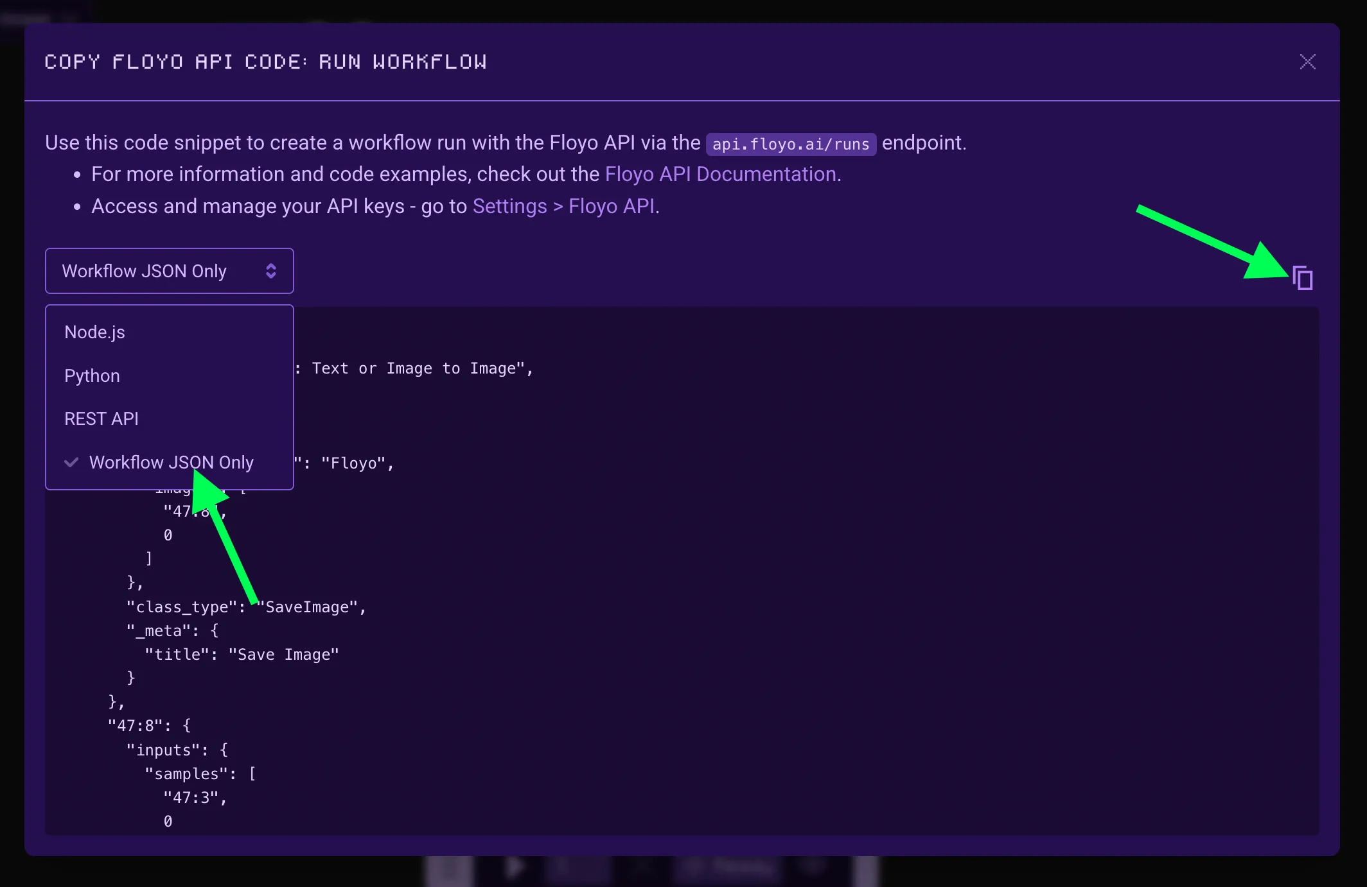Click the "inputs": { code line
Screen dimensions: 1367x887
177,750
